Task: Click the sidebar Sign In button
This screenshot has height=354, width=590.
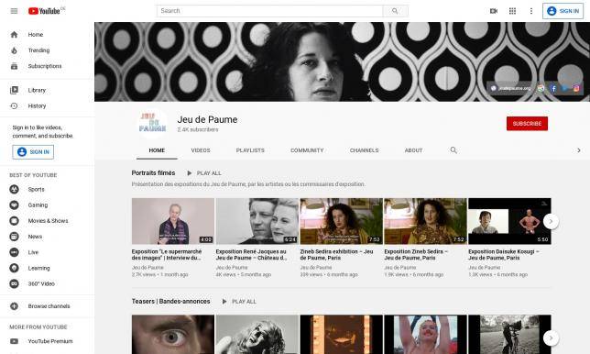Action: (33, 151)
